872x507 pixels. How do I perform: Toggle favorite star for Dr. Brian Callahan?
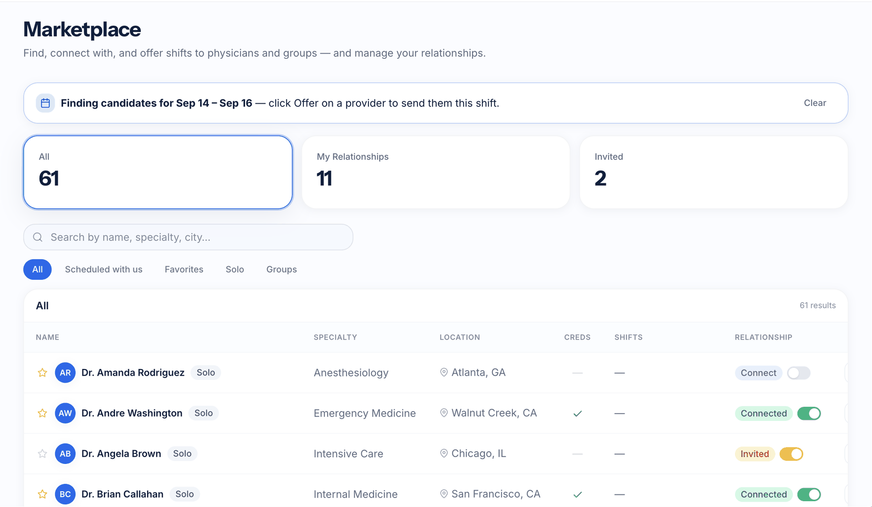(x=43, y=494)
